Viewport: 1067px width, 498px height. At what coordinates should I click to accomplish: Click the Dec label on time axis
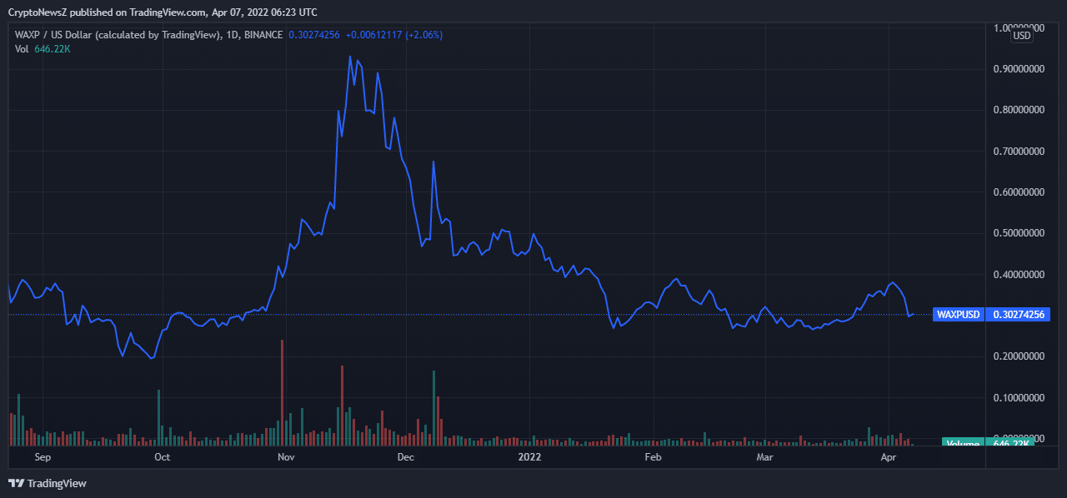point(406,457)
